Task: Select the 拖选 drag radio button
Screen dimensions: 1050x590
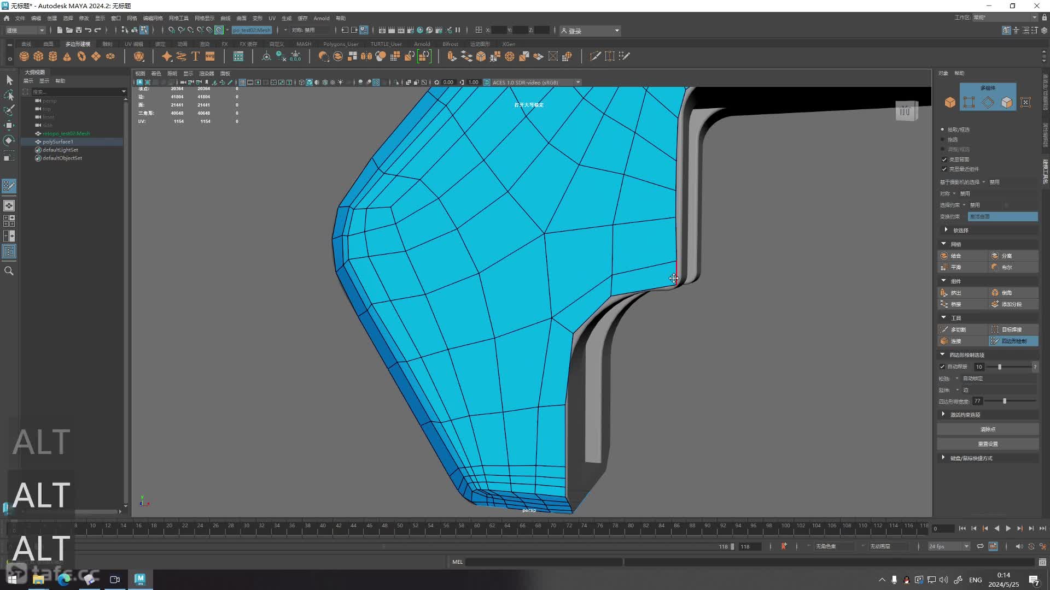Action: [942, 140]
